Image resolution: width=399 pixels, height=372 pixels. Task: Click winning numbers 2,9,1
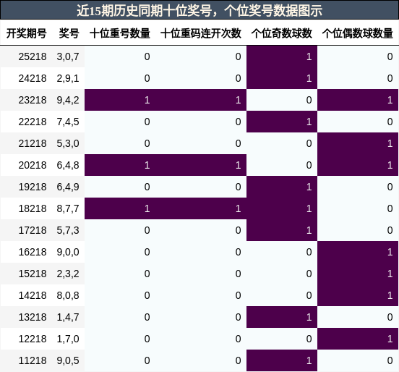point(68,78)
